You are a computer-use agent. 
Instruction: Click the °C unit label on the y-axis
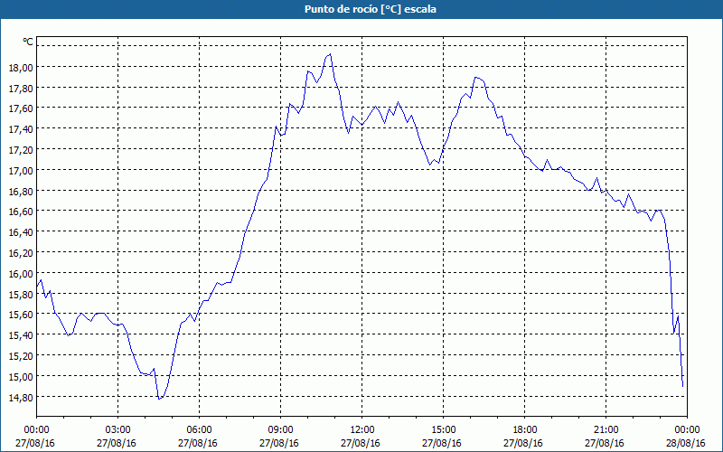tap(28, 42)
